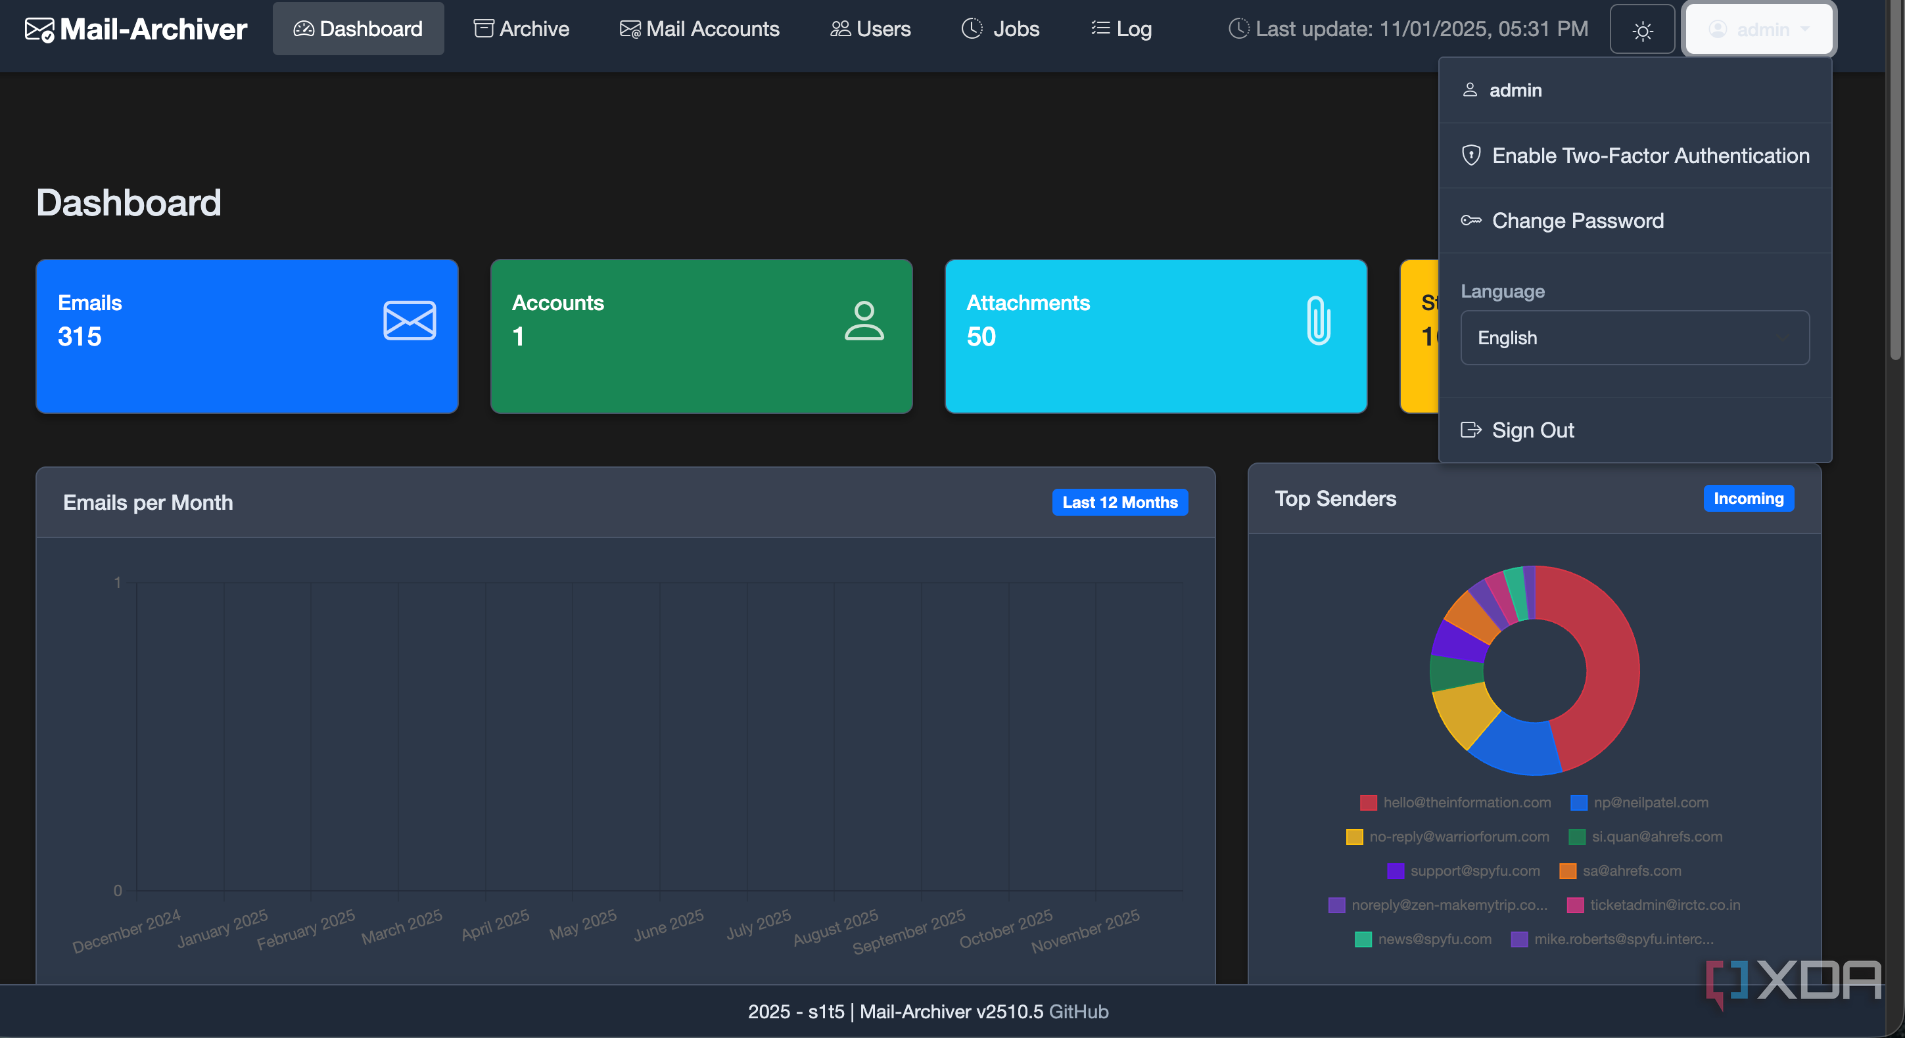
Task: Open the Jobs page
Action: (1000, 29)
